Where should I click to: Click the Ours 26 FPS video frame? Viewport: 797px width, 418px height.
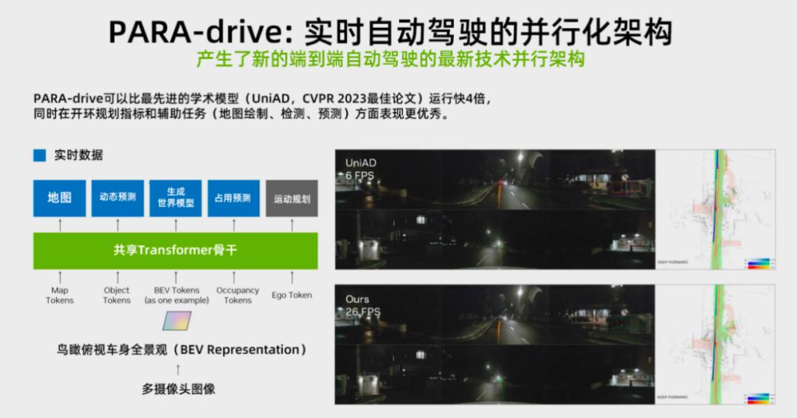(495, 344)
